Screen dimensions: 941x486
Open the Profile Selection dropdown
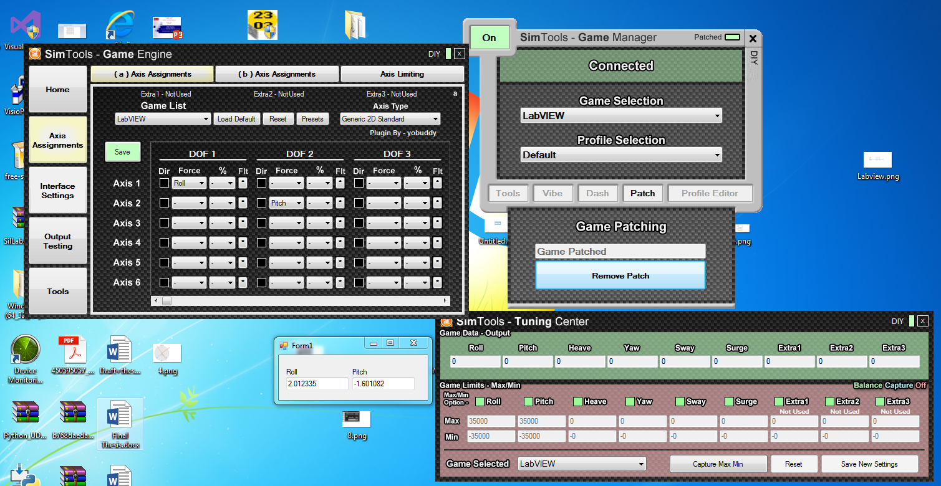tap(620, 155)
